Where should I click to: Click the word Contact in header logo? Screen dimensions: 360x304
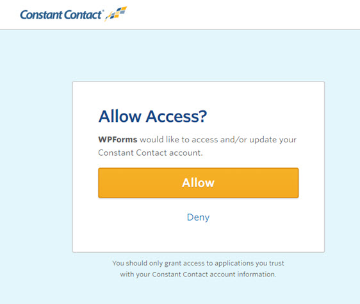(83, 15)
